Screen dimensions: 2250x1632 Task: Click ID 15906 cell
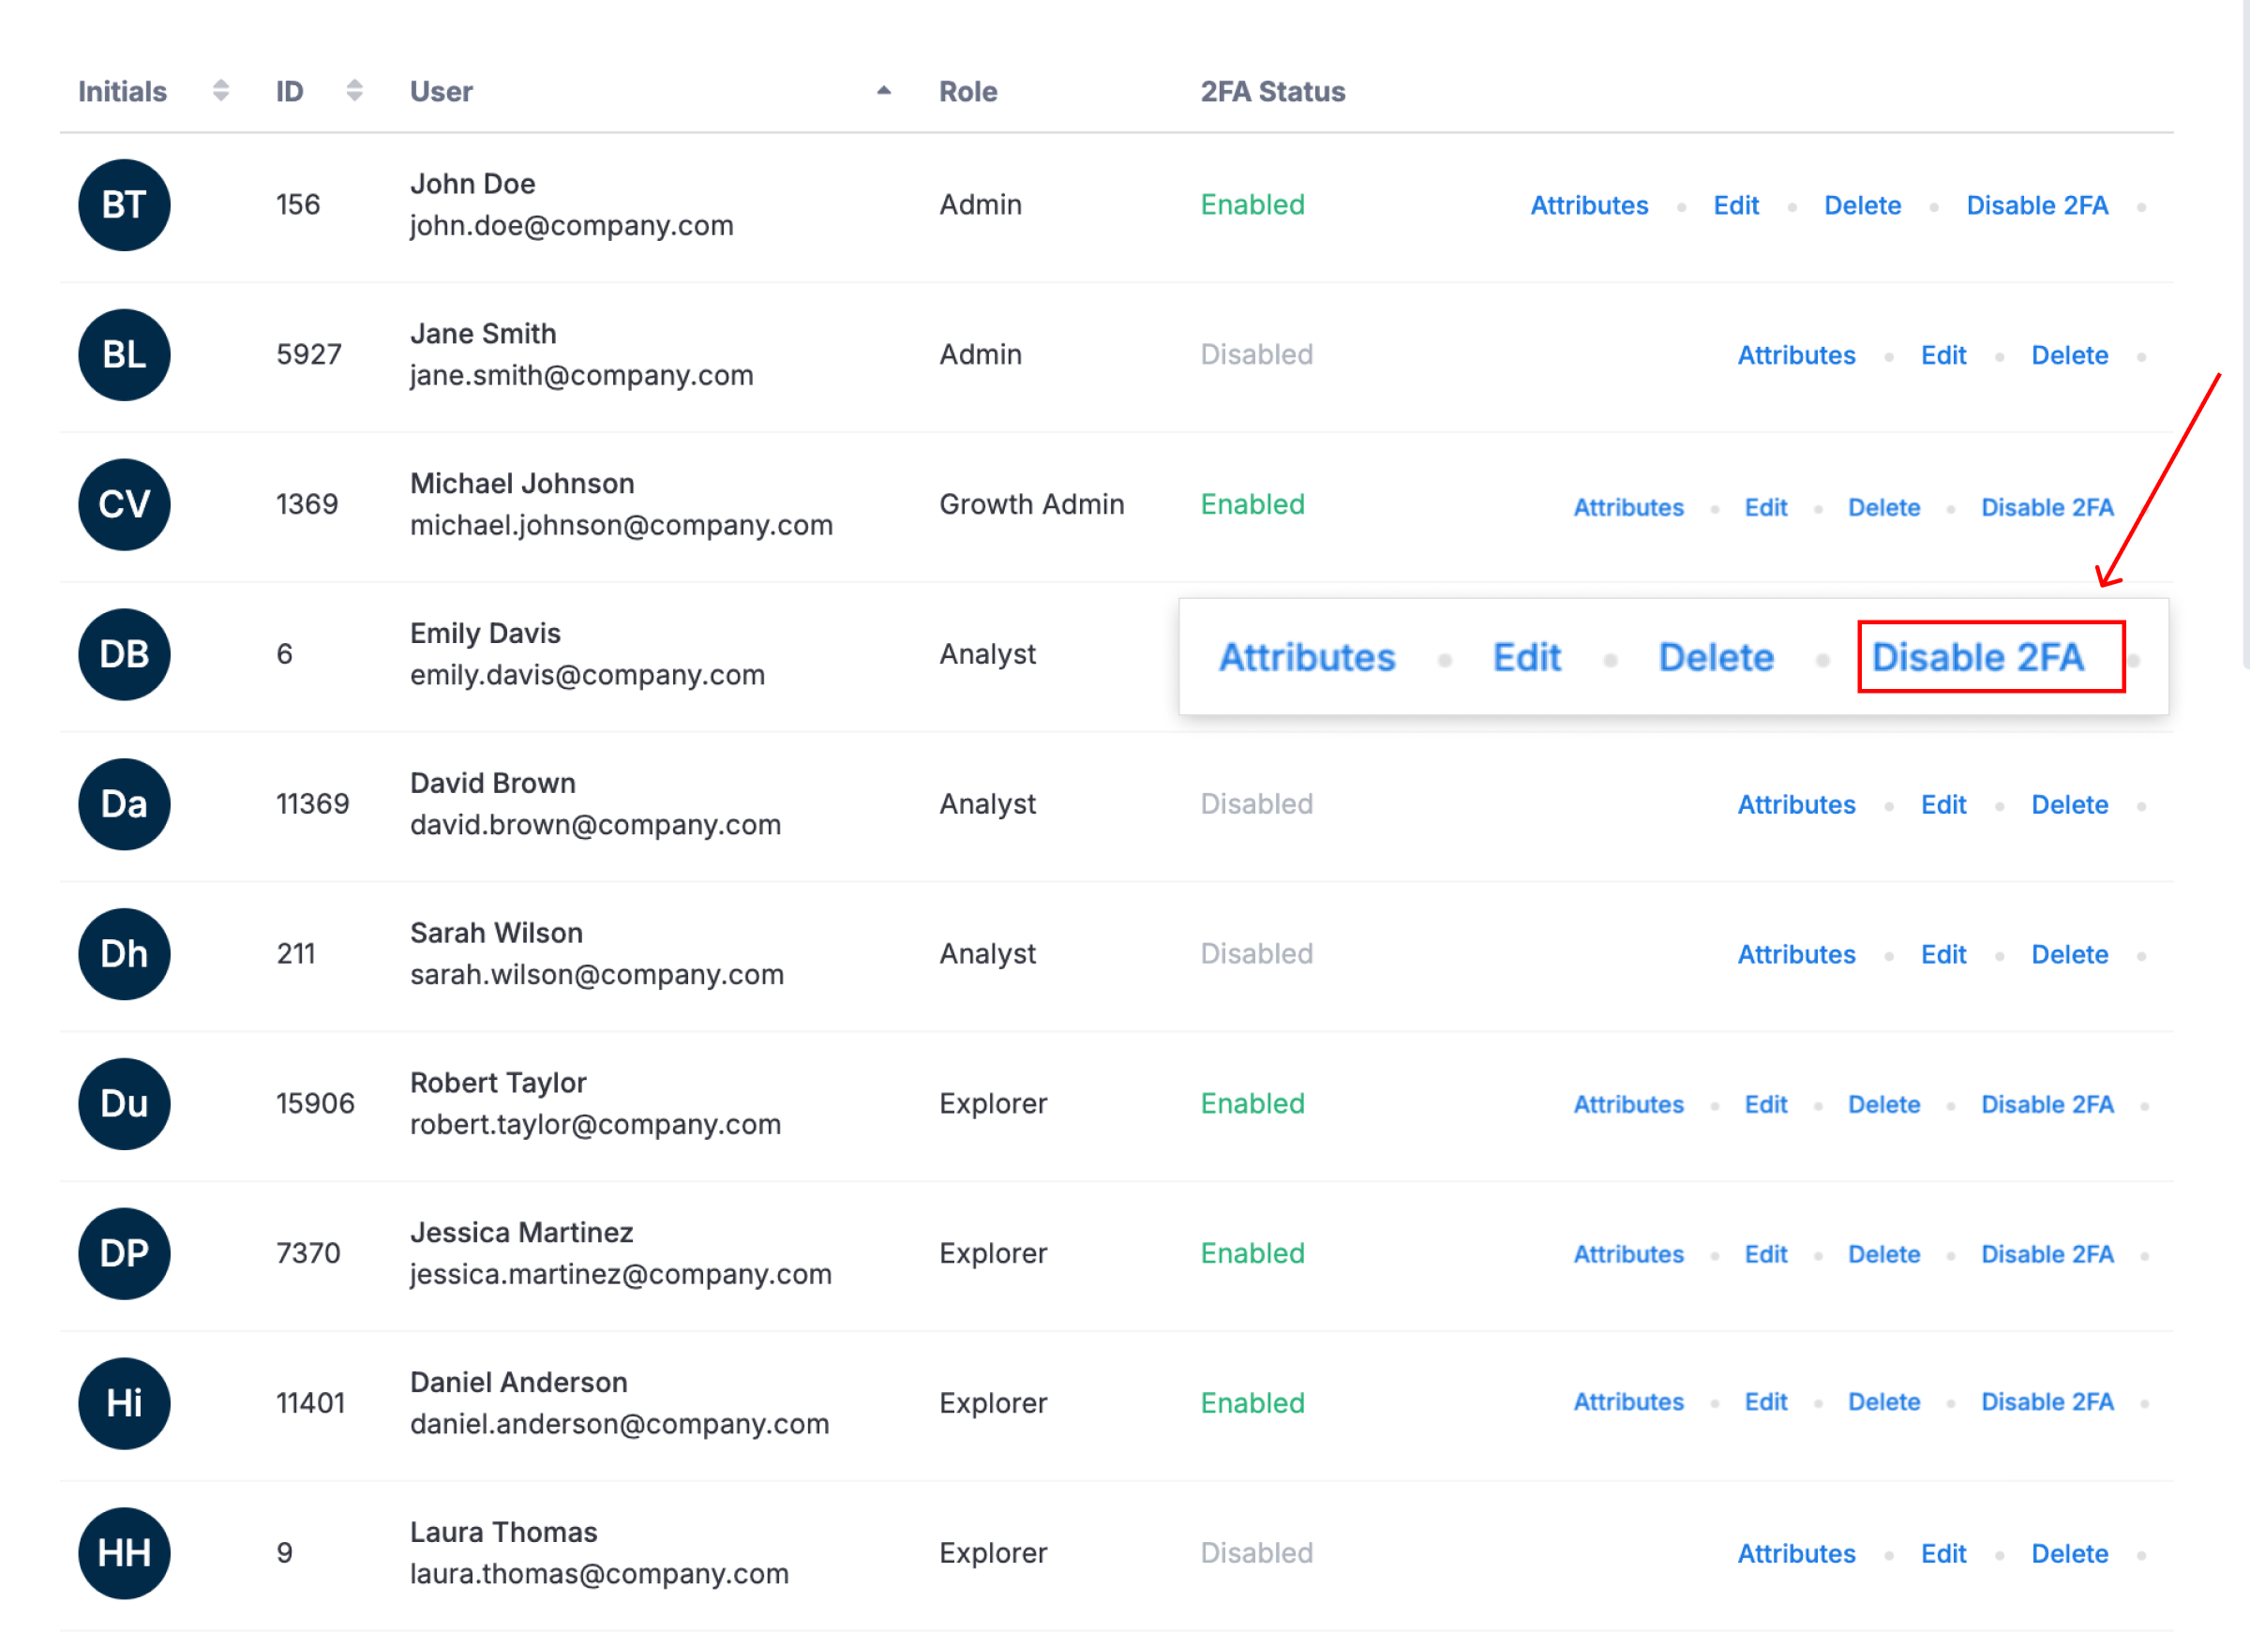click(x=314, y=1103)
